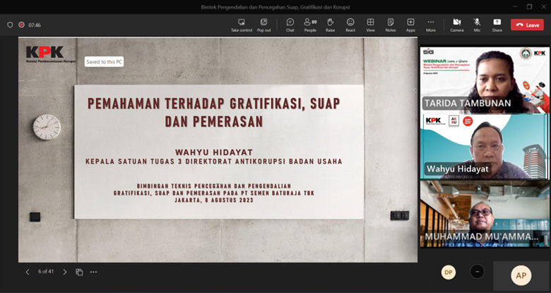Leave the meeting
Viewport: 551px width, 293px height.
click(x=527, y=25)
